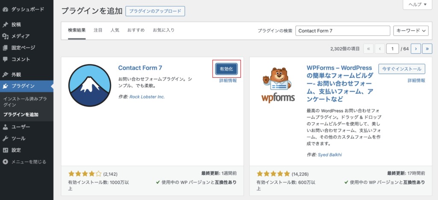Screen dimensions: 438x200
Task: Switch to the 人気 tab
Action: tap(115, 30)
